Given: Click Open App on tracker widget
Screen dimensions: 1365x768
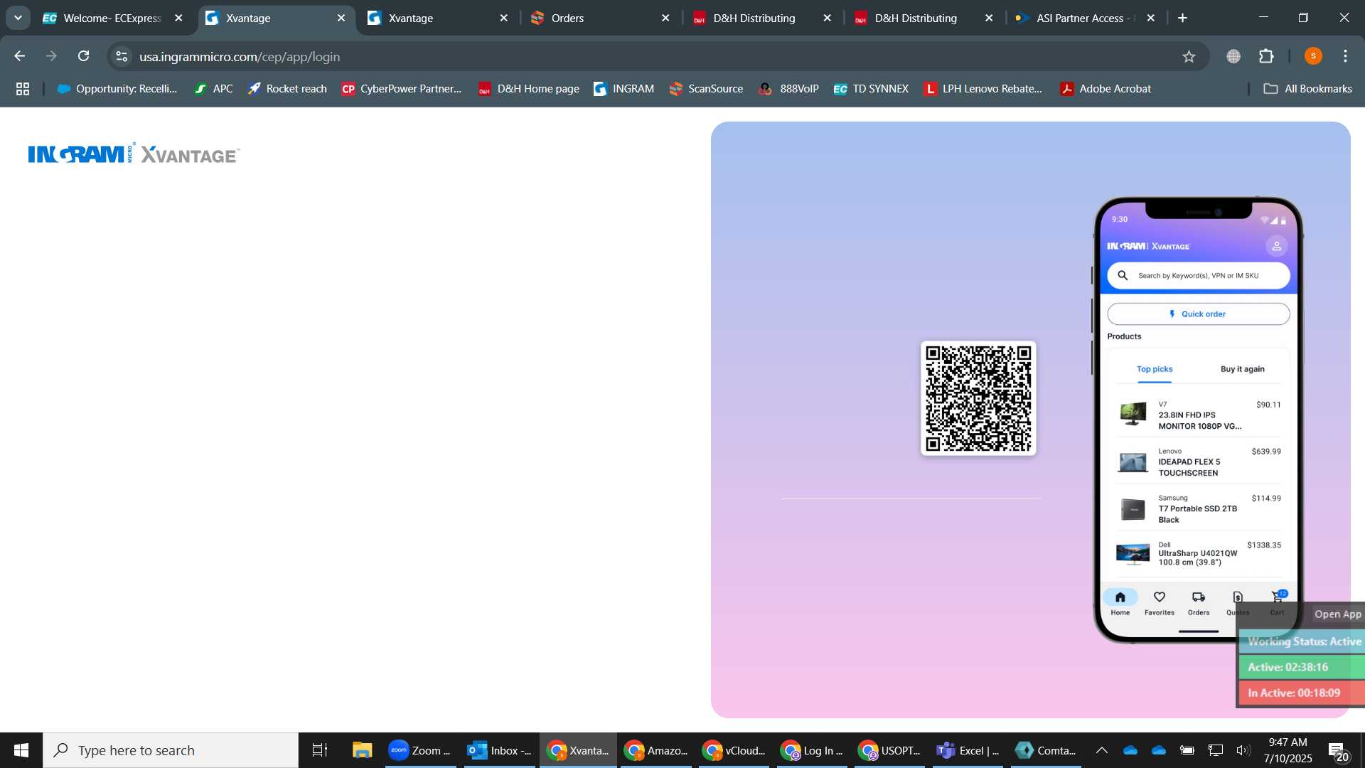Looking at the screenshot, I should pyautogui.click(x=1337, y=614).
